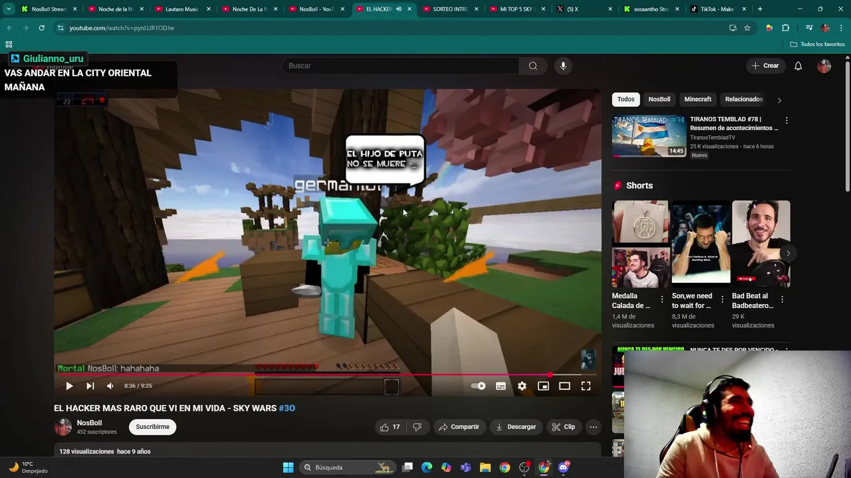The width and height of the screenshot is (851, 478).
Task: Mute the video volume speaker icon
Action: (x=110, y=386)
